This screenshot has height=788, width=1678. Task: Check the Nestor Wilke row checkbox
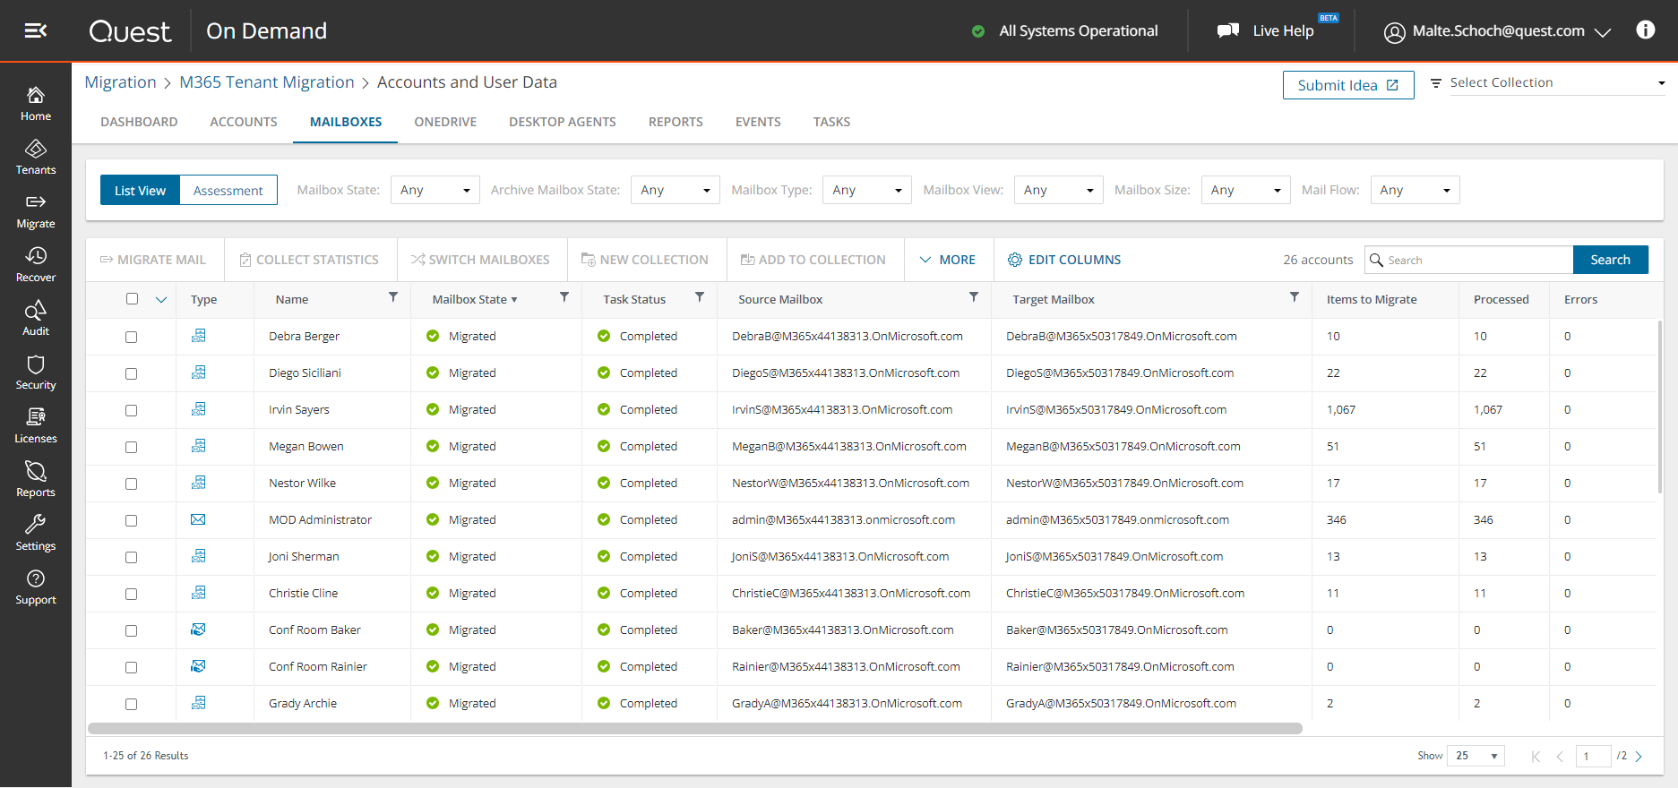coord(131,484)
